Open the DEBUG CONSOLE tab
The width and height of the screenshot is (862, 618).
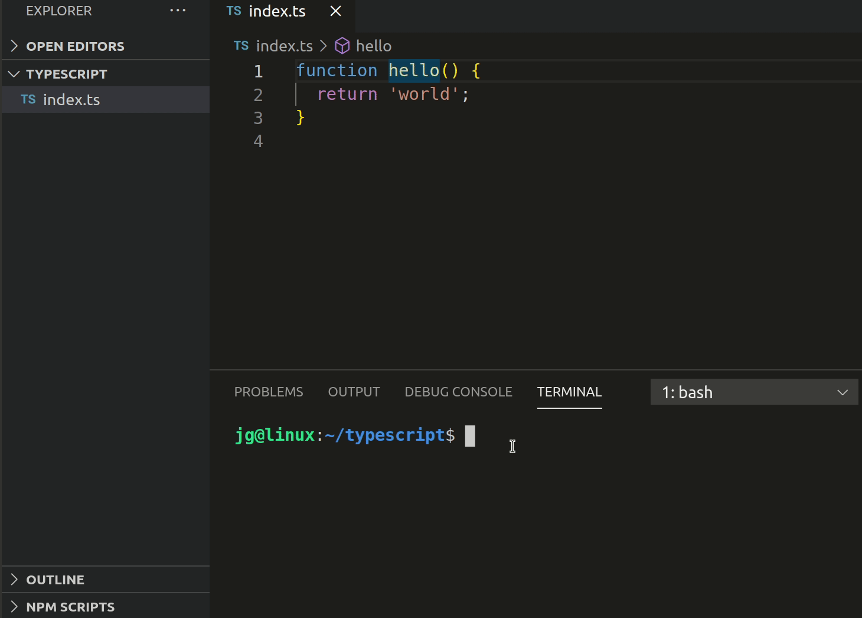[458, 392]
